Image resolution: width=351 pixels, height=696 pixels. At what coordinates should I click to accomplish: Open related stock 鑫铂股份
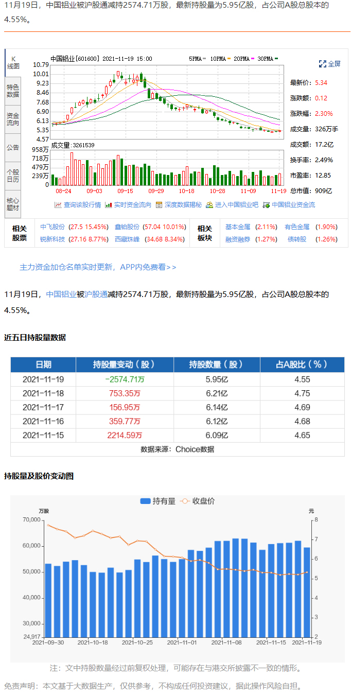pos(127,227)
